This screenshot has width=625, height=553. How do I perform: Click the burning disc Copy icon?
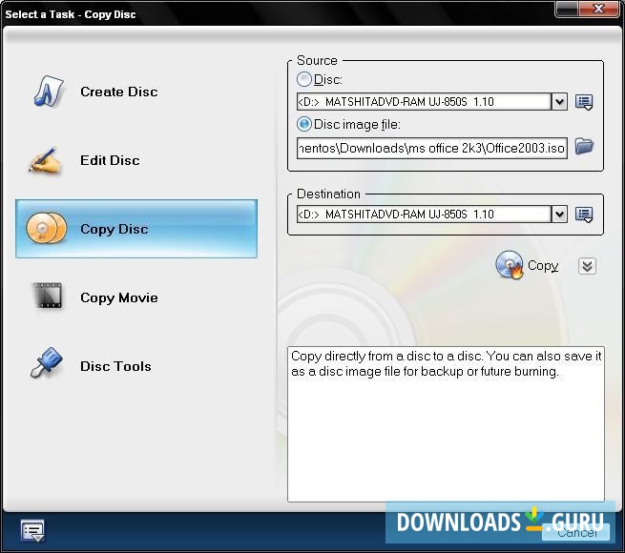pyautogui.click(x=510, y=265)
